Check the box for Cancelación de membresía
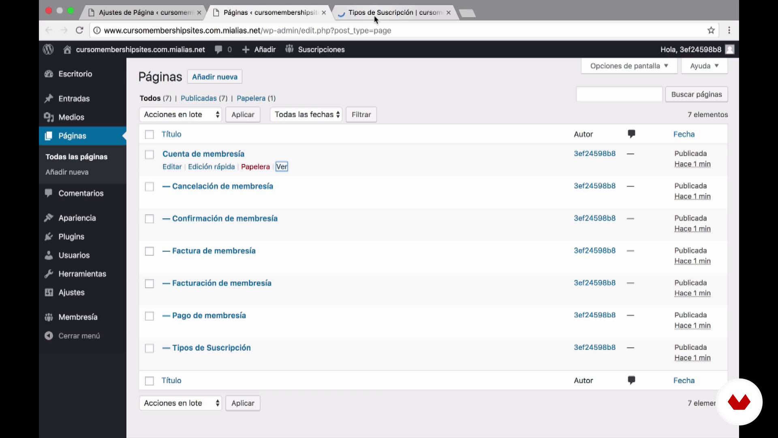 150,187
